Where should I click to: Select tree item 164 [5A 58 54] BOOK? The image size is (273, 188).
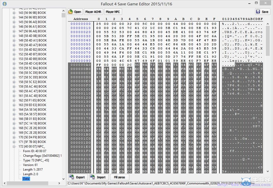pos(32,110)
